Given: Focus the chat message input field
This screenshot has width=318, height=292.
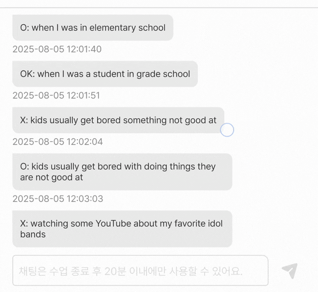Looking at the screenshot, I should tap(140, 270).
